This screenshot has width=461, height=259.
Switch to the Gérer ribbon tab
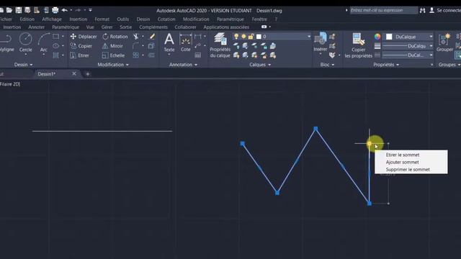(x=107, y=27)
